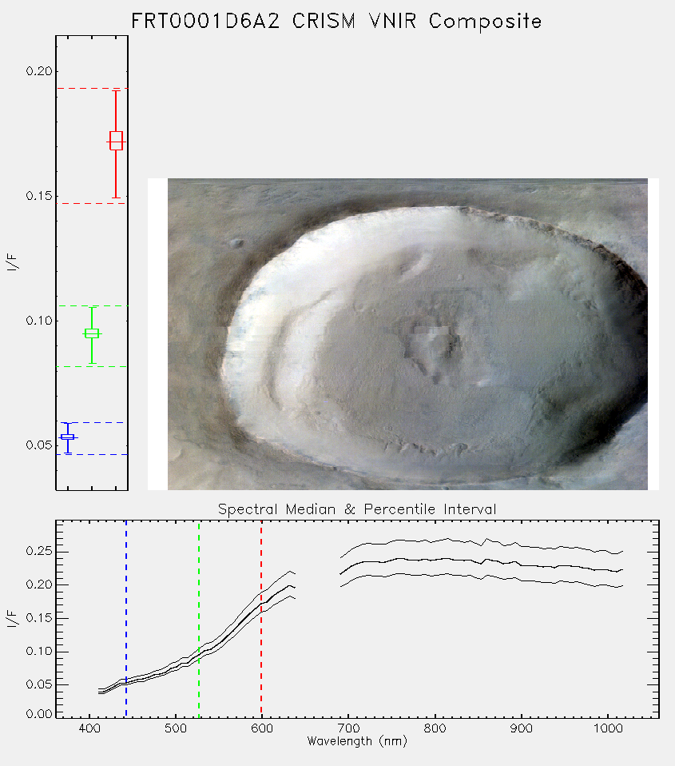This screenshot has width=675, height=766.
Task: Click the I/F label of the spectral plot
Action: coord(12,618)
